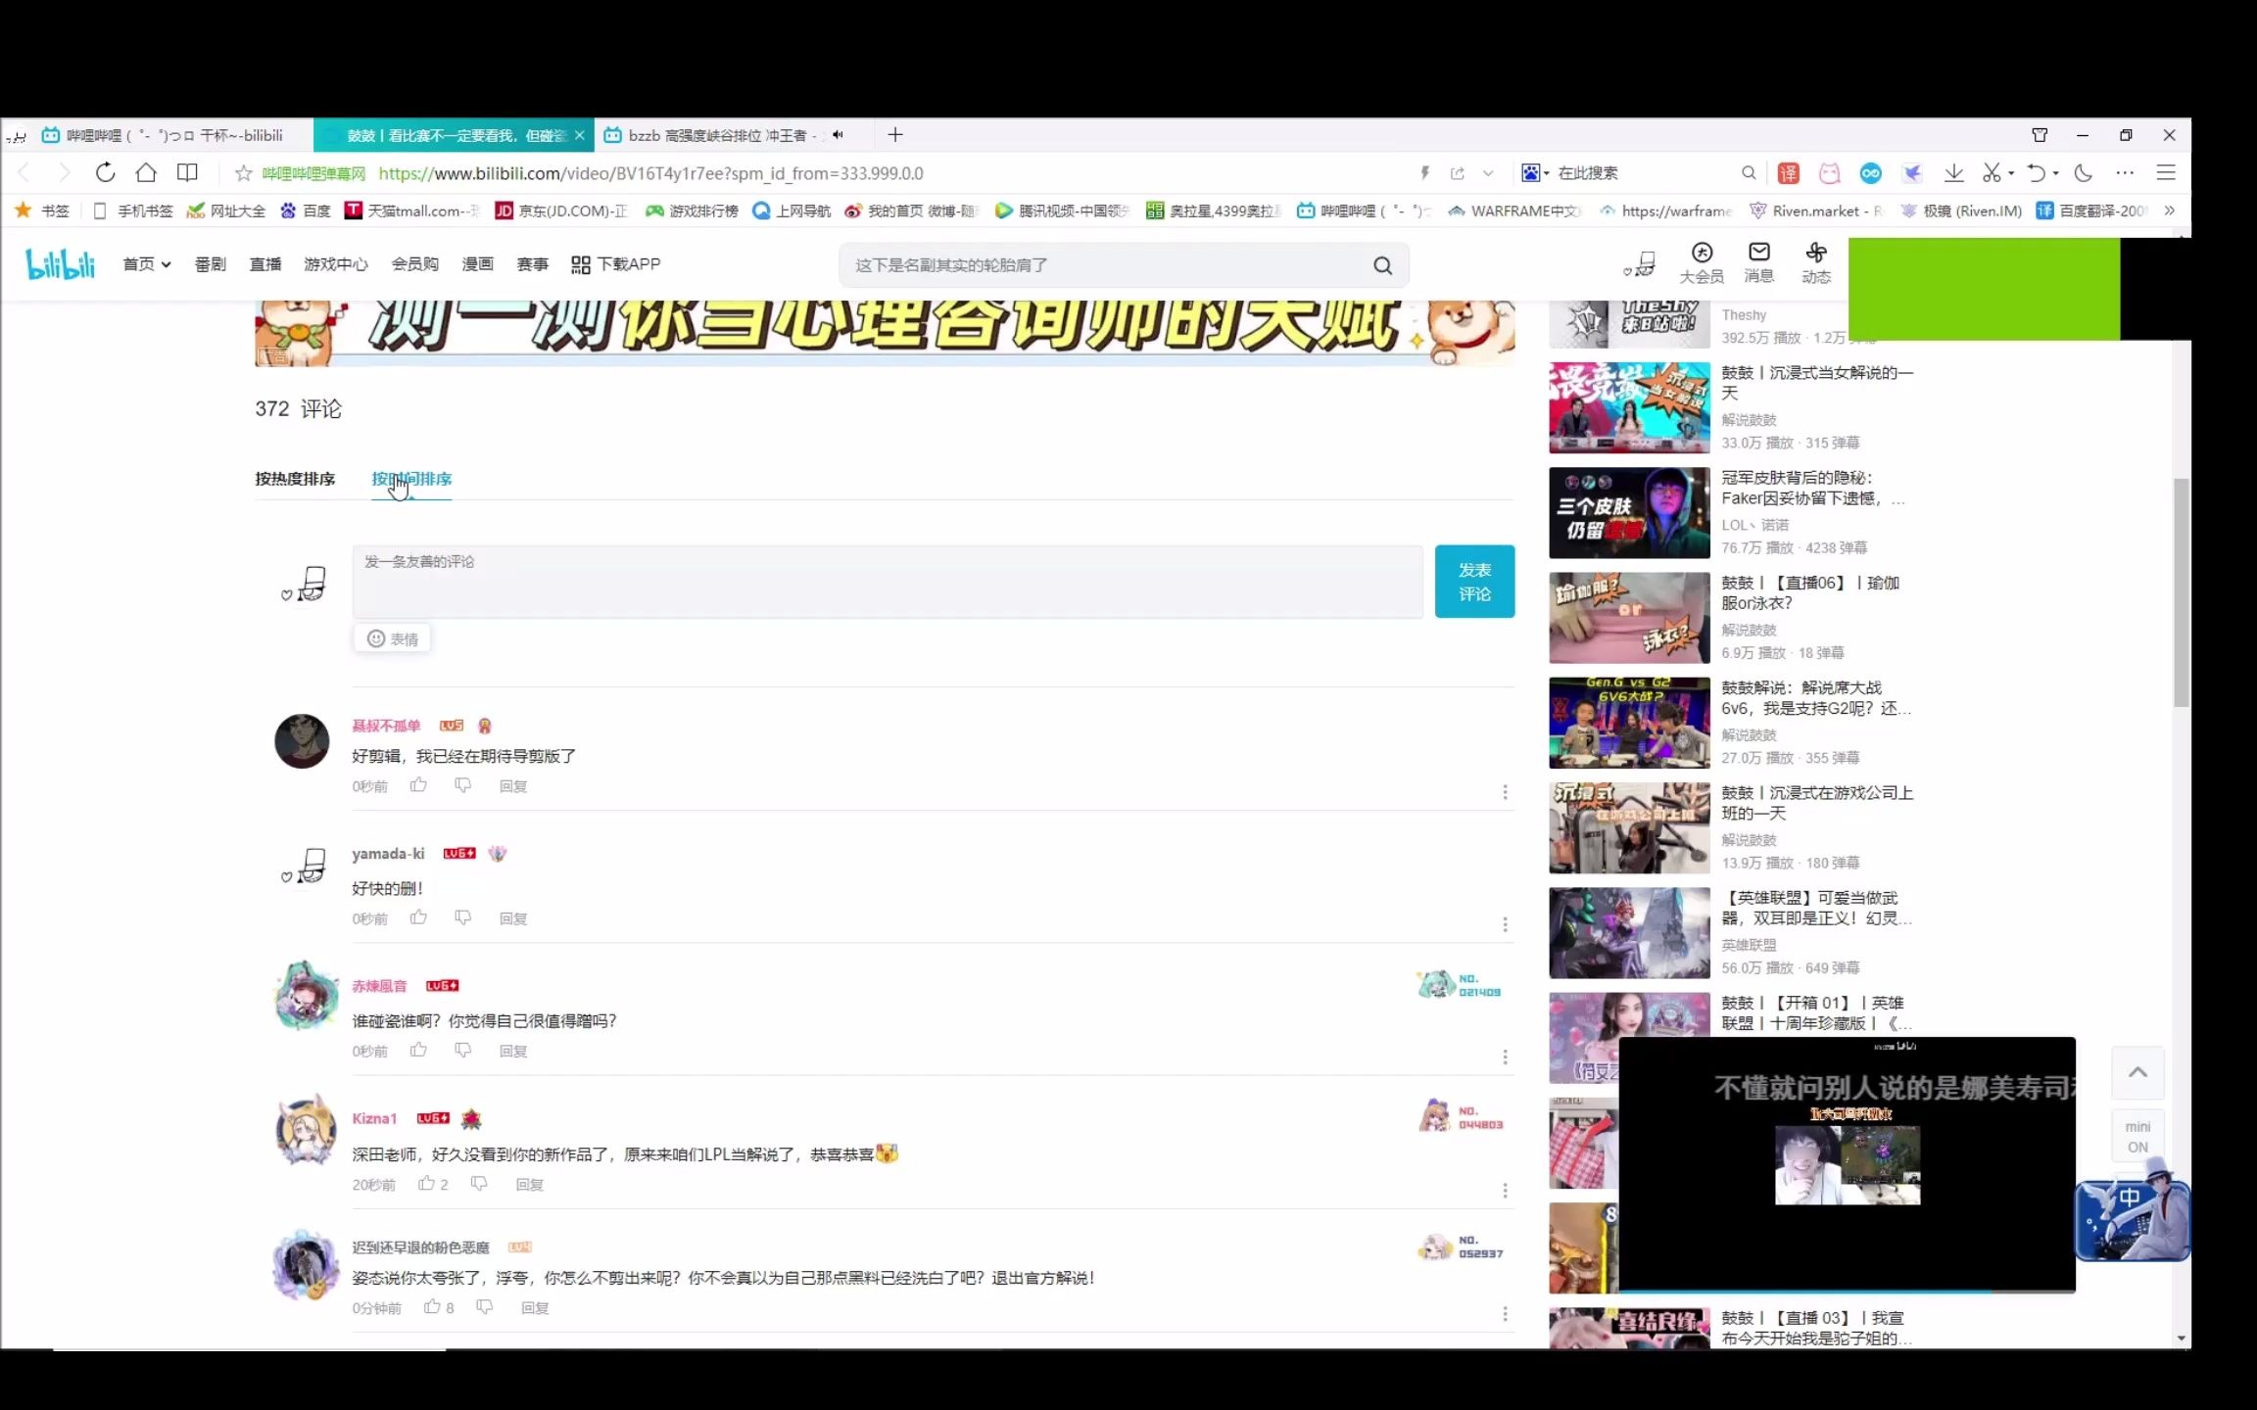Open the 表情 emoji picker

point(392,638)
